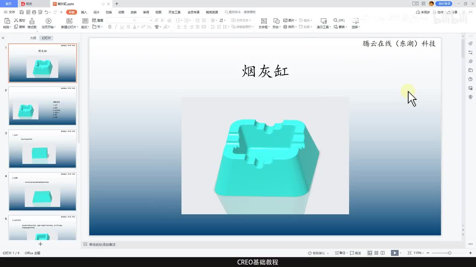Click the New Slide (新建幻灯片) icon
476x267 pixels.
(x=70, y=21)
